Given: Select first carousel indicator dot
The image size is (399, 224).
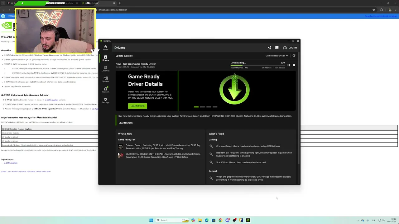Looking at the screenshot, I should point(196,107).
